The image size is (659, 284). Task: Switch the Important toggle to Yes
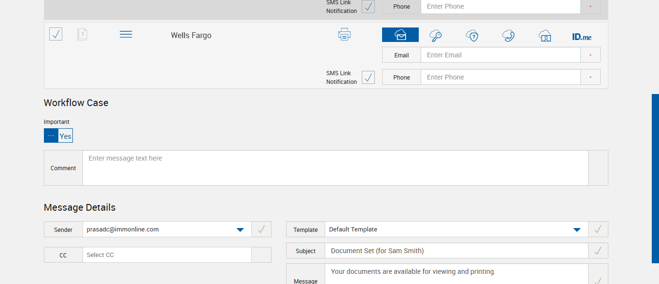65,136
